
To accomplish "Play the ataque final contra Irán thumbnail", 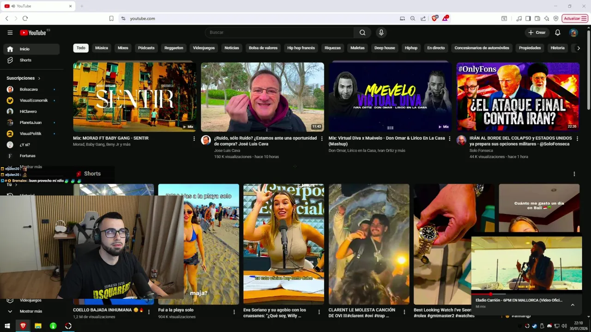I will coord(518,97).
